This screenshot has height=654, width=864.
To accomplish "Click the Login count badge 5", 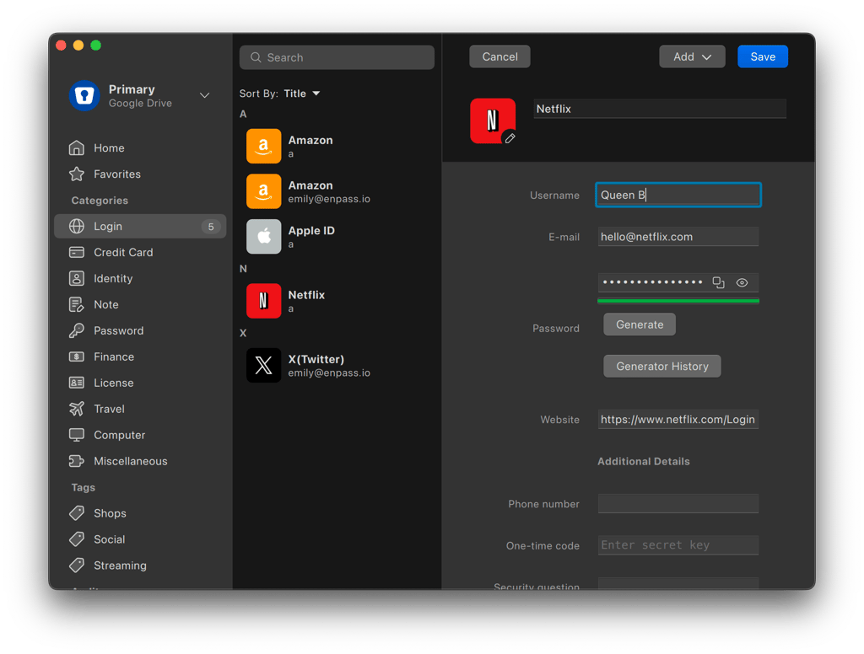I will coord(211,227).
